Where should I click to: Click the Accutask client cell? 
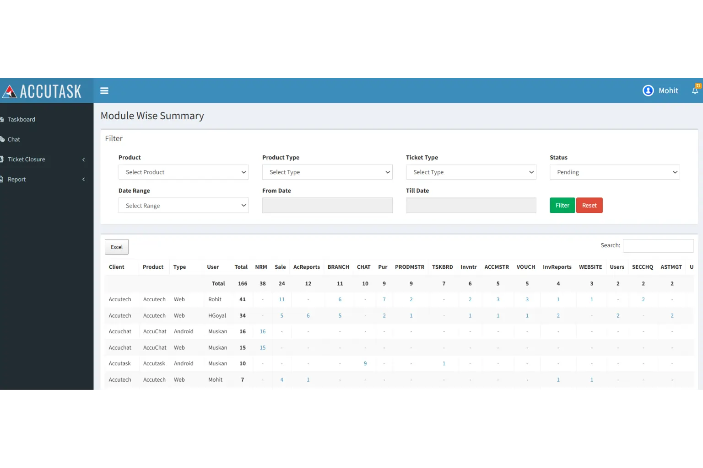[x=119, y=363]
